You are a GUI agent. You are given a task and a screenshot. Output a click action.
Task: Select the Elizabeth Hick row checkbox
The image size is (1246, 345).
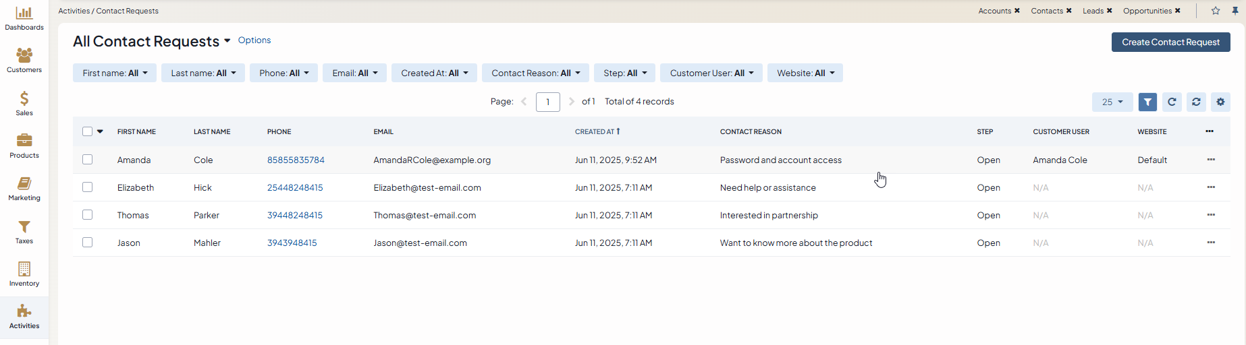pyautogui.click(x=88, y=187)
